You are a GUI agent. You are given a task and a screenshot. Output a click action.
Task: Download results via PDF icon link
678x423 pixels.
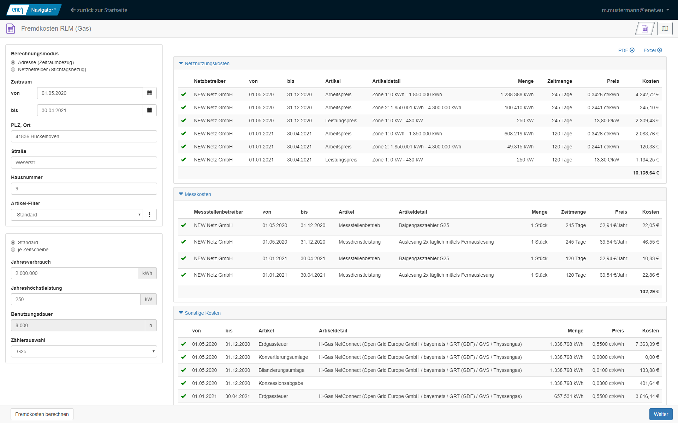coord(626,50)
